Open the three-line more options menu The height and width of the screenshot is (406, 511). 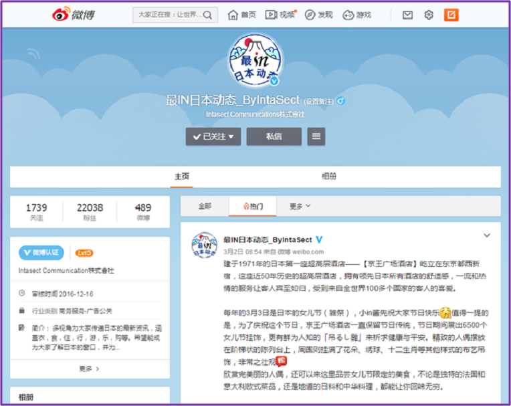click(316, 136)
